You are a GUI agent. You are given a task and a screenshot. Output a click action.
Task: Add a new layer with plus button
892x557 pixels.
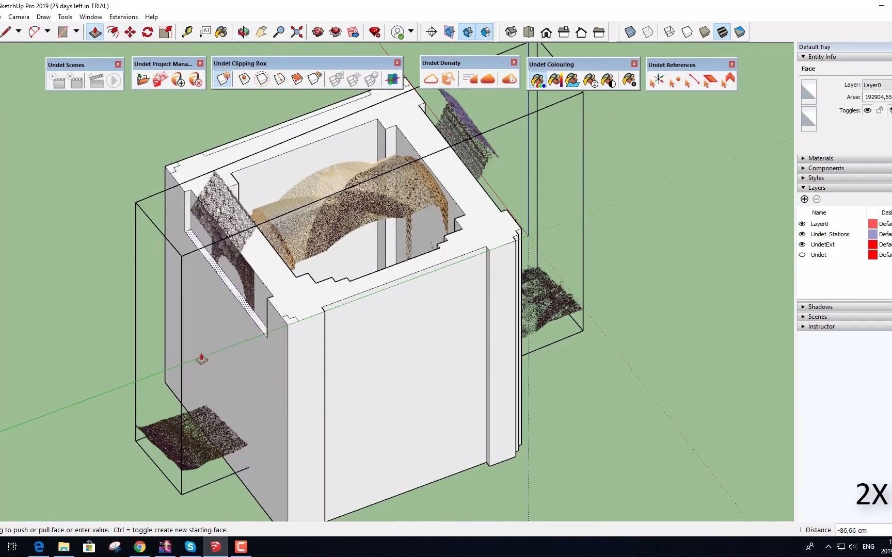point(804,199)
